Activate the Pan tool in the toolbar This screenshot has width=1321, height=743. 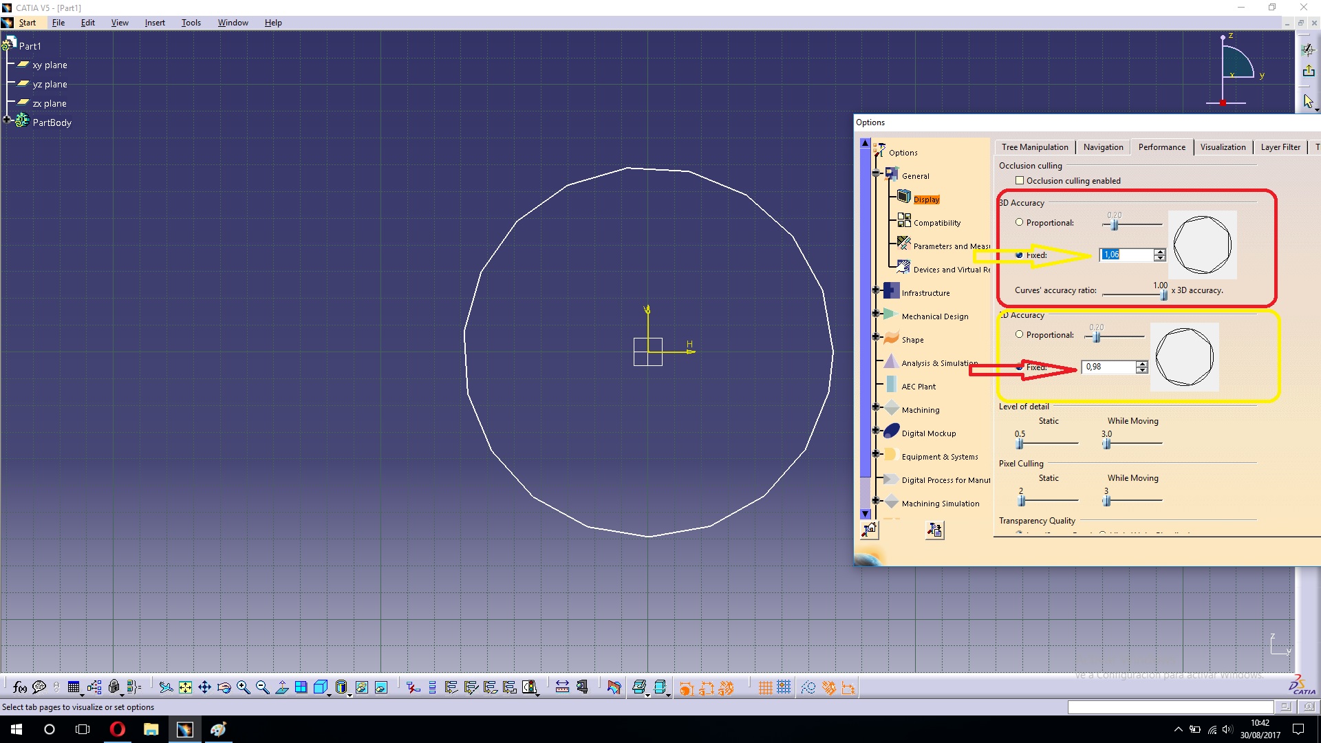point(204,687)
